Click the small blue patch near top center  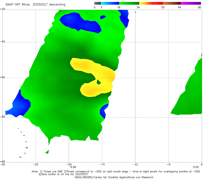tap(103, 17)
